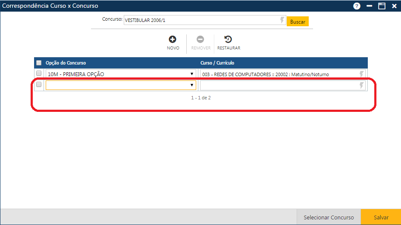
Task: Click the Opção do Concurso column header
Action: [66, 63]
